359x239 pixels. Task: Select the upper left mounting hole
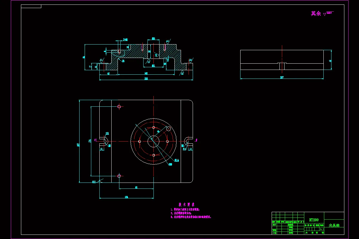point(119,106)
